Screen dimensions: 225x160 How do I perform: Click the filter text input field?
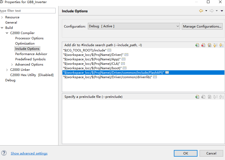[28, 11]
